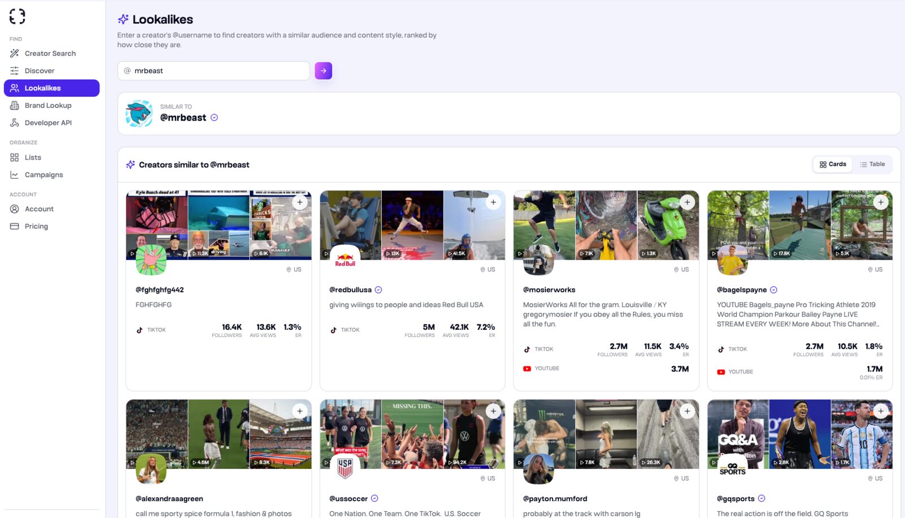Screen dimensions: 905x518
Task: Select Lookalikes in the sidebar
Action: click(x=51, y=88)
